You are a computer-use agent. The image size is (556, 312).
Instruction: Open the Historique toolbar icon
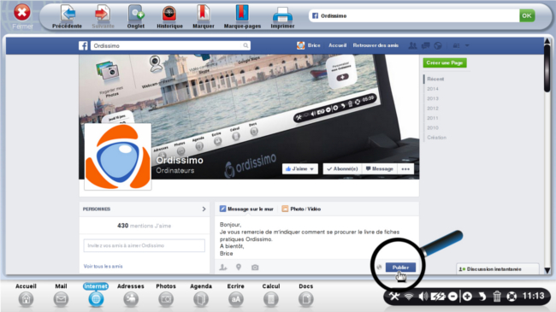[x=169, y=16]
